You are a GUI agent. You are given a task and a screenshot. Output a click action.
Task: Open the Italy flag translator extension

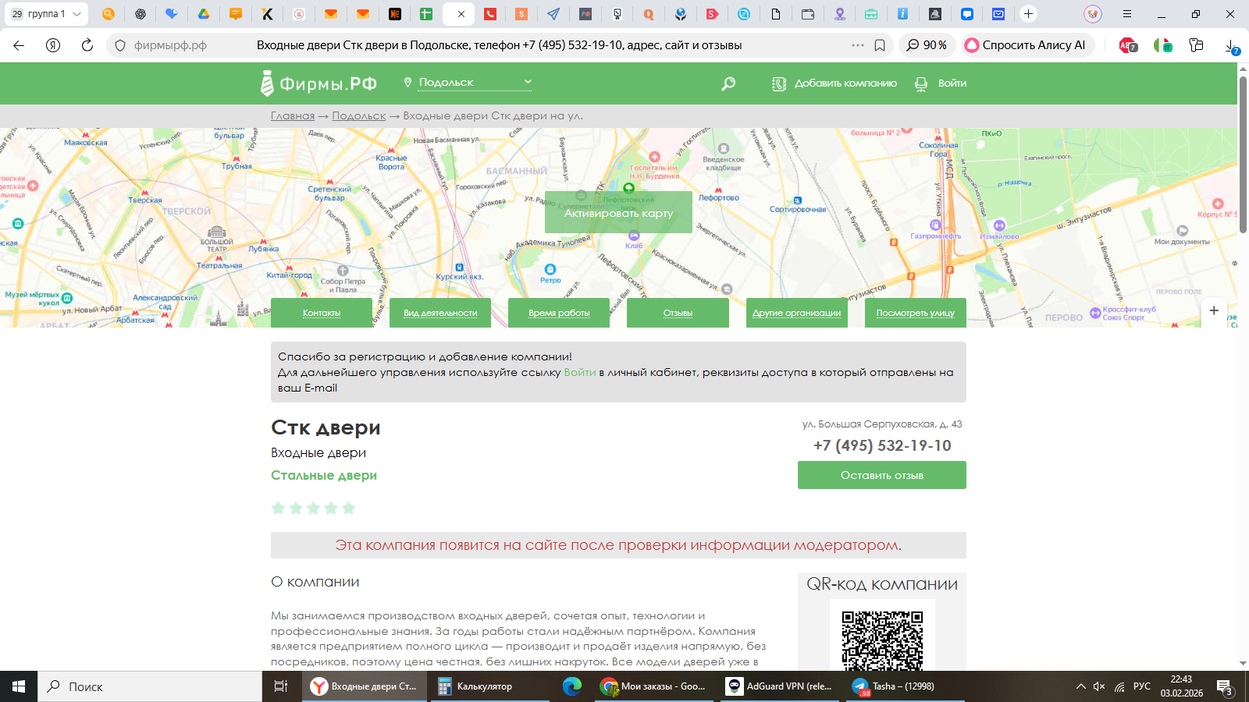1162,45
